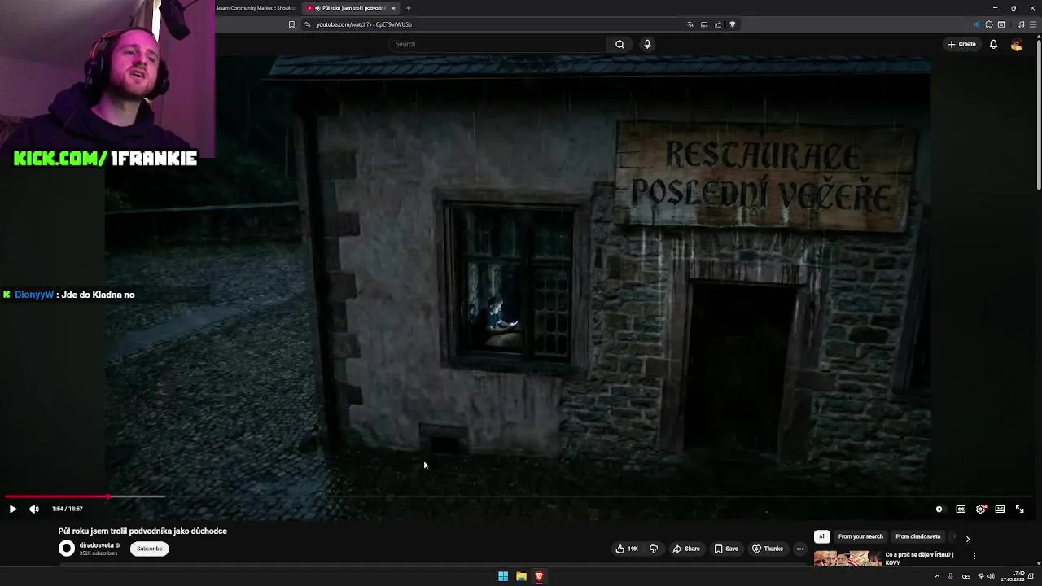The width and height of the screenshot is (1042, 586).
Task: Switch the CES keyboard language indicator
Action: coord(966,576)
